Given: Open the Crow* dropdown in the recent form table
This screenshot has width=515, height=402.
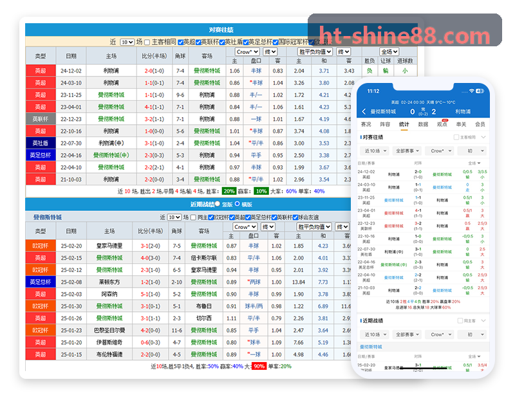Looking at the screenshot, I should coord(245,227).
